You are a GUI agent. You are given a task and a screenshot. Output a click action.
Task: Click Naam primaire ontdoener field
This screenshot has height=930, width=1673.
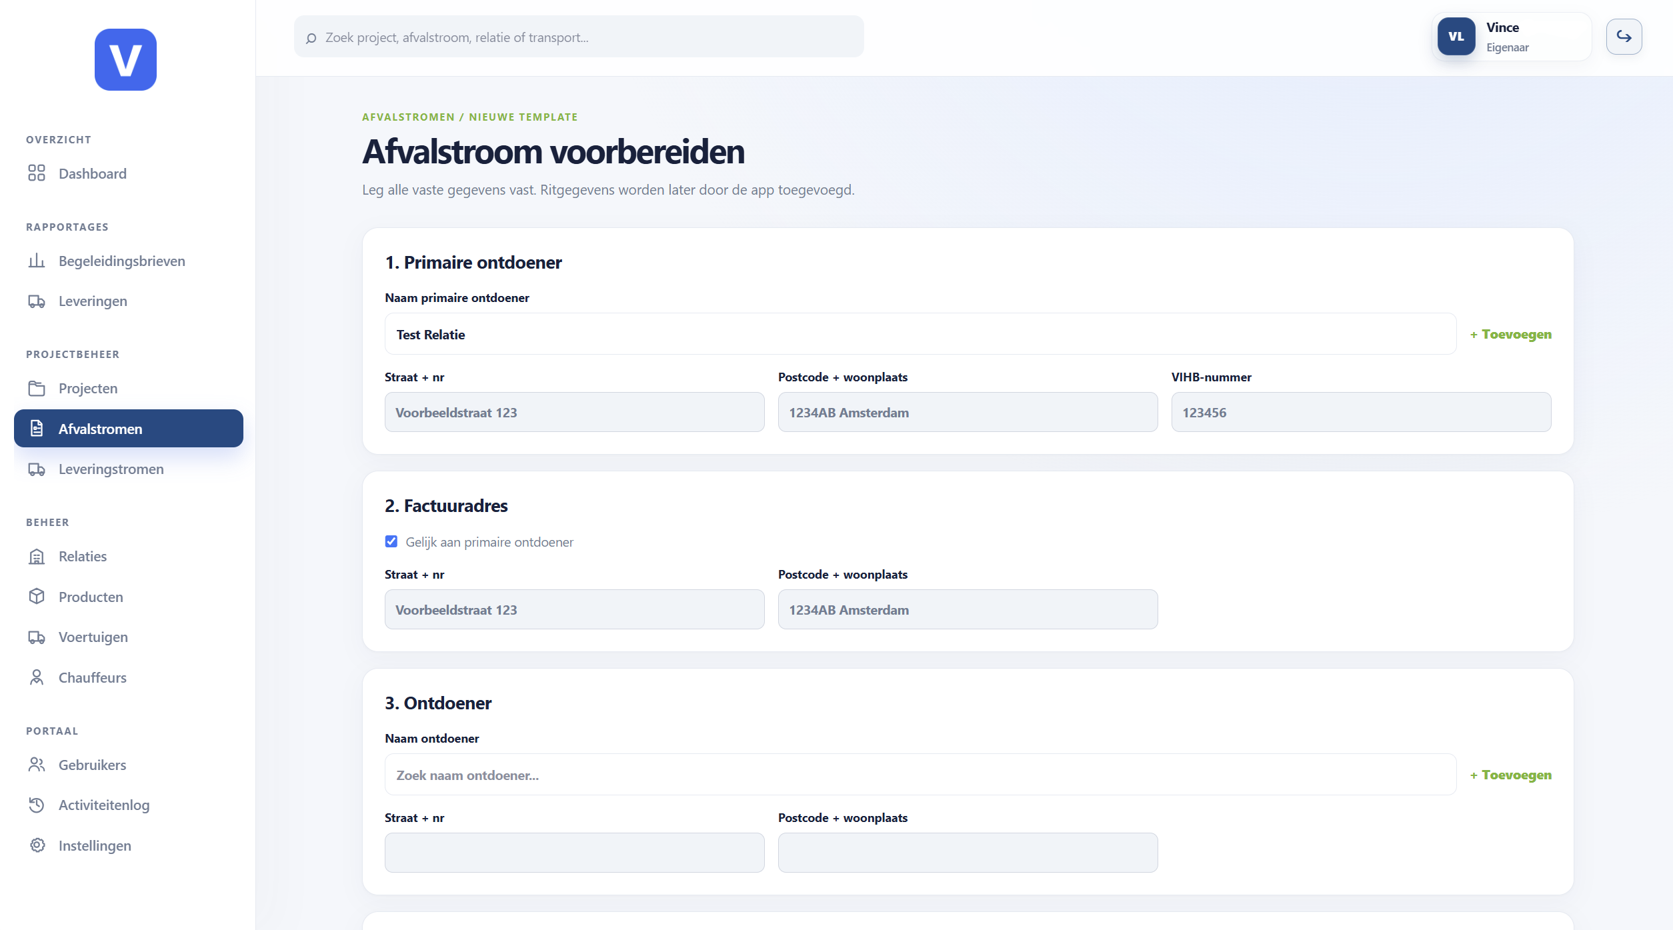920,334
